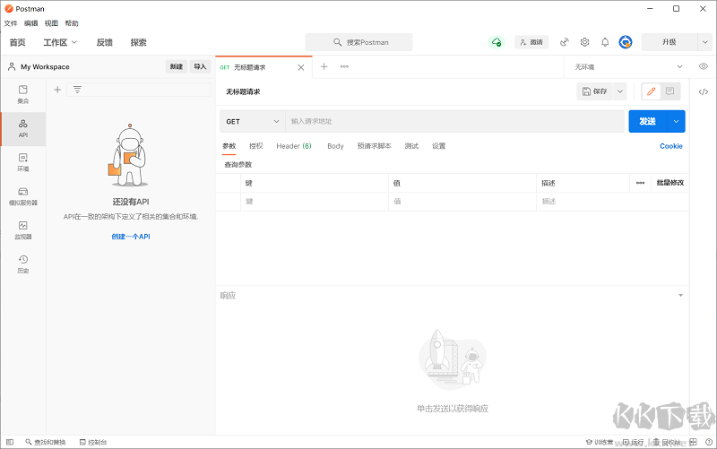Open the GET method dropdown
717x449 pixels.
coord(253,122)
